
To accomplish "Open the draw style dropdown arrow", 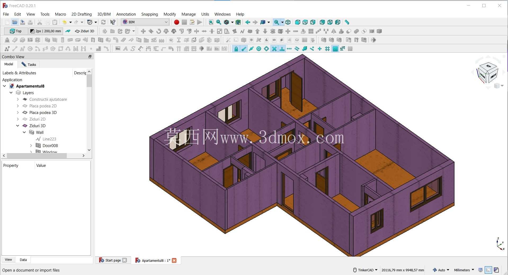I will pos(232,22).
